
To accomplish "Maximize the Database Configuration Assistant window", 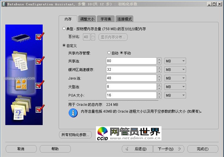I will tap(214, 4).
